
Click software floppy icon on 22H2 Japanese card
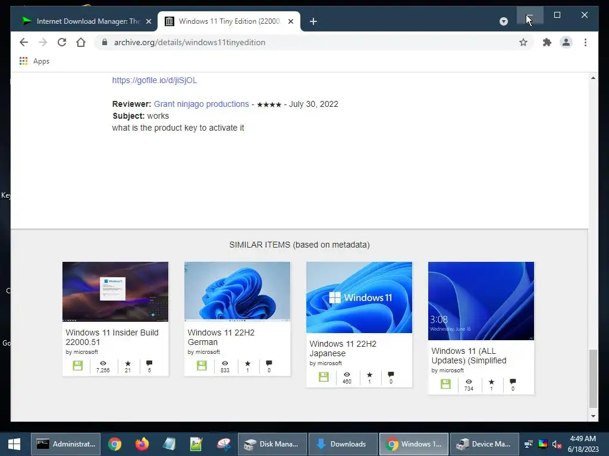pos(324,377)
